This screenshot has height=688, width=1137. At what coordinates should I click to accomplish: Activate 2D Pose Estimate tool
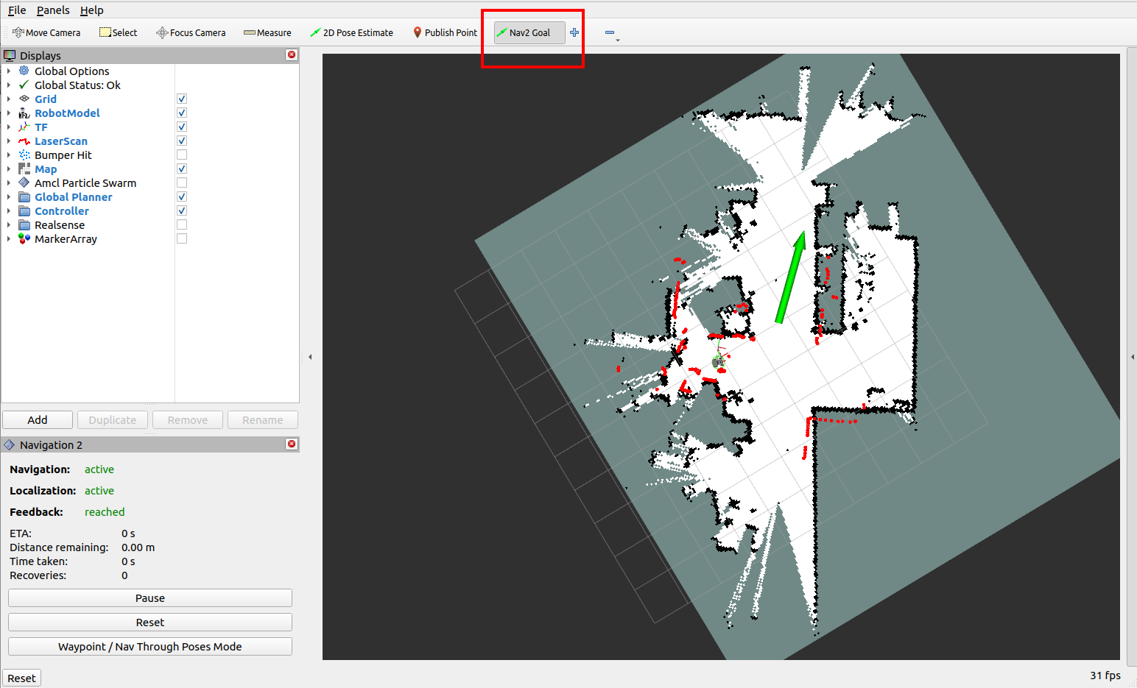pos(351,32)
